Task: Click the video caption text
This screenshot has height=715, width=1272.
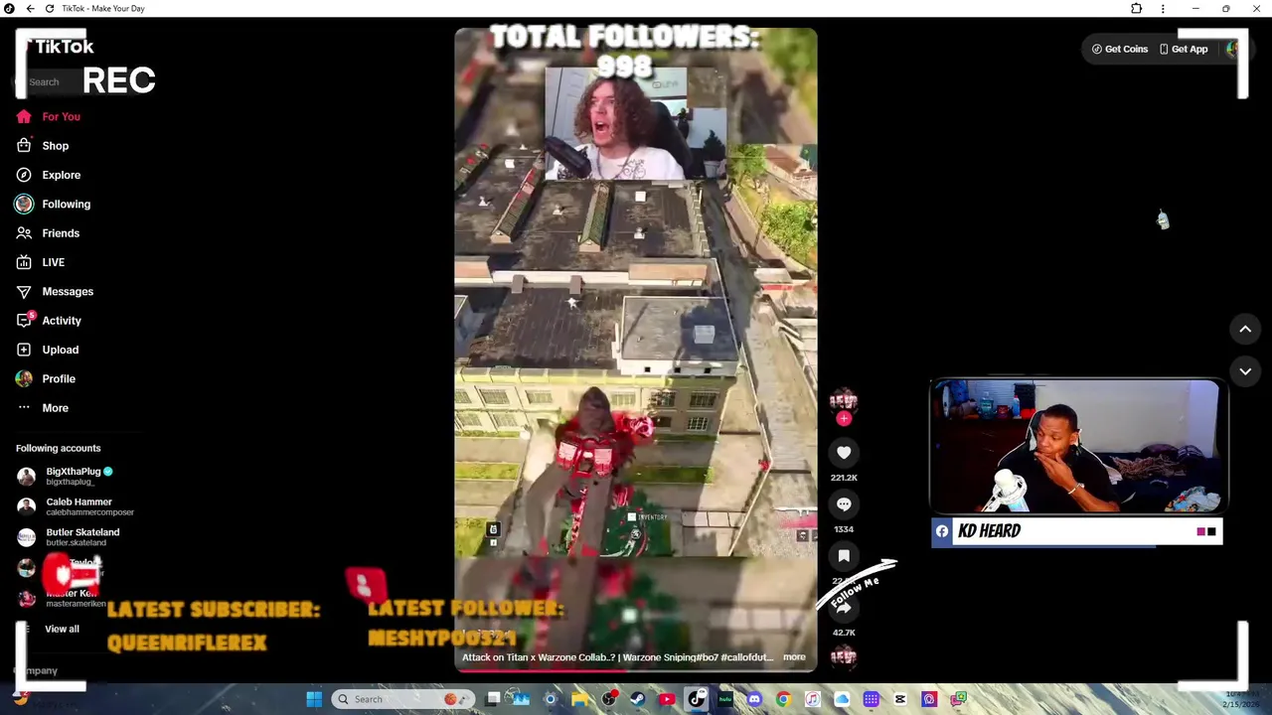Action: [617, 657]
